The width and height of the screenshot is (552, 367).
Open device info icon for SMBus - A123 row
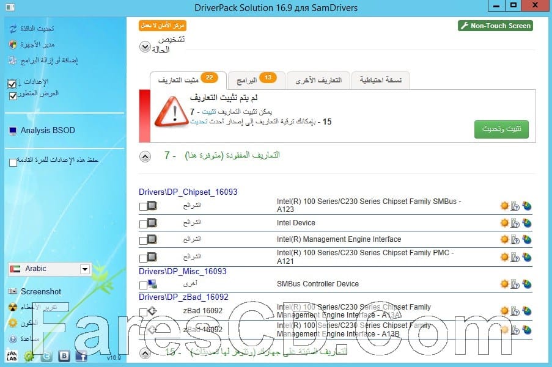(515, 206)
